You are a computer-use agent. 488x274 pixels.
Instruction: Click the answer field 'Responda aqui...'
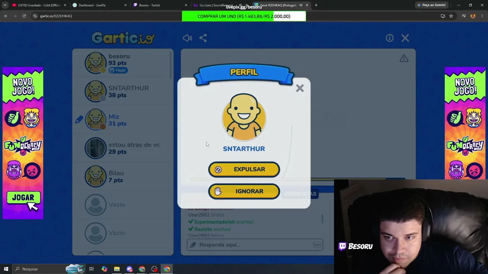tap(255, 245)
